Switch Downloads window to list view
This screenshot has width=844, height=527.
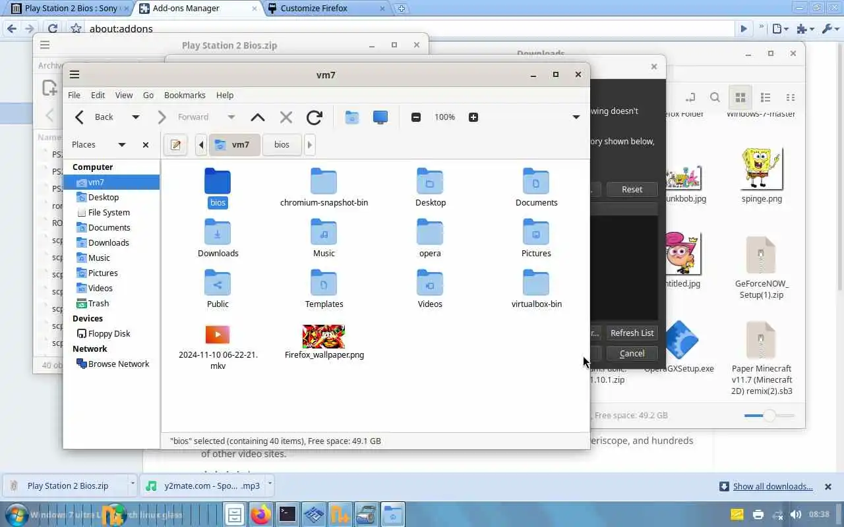[766, 97]
